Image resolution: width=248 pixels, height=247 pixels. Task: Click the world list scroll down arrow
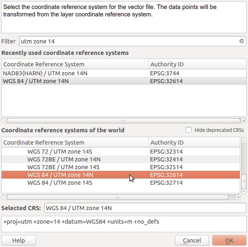click(x=244, y=191)
